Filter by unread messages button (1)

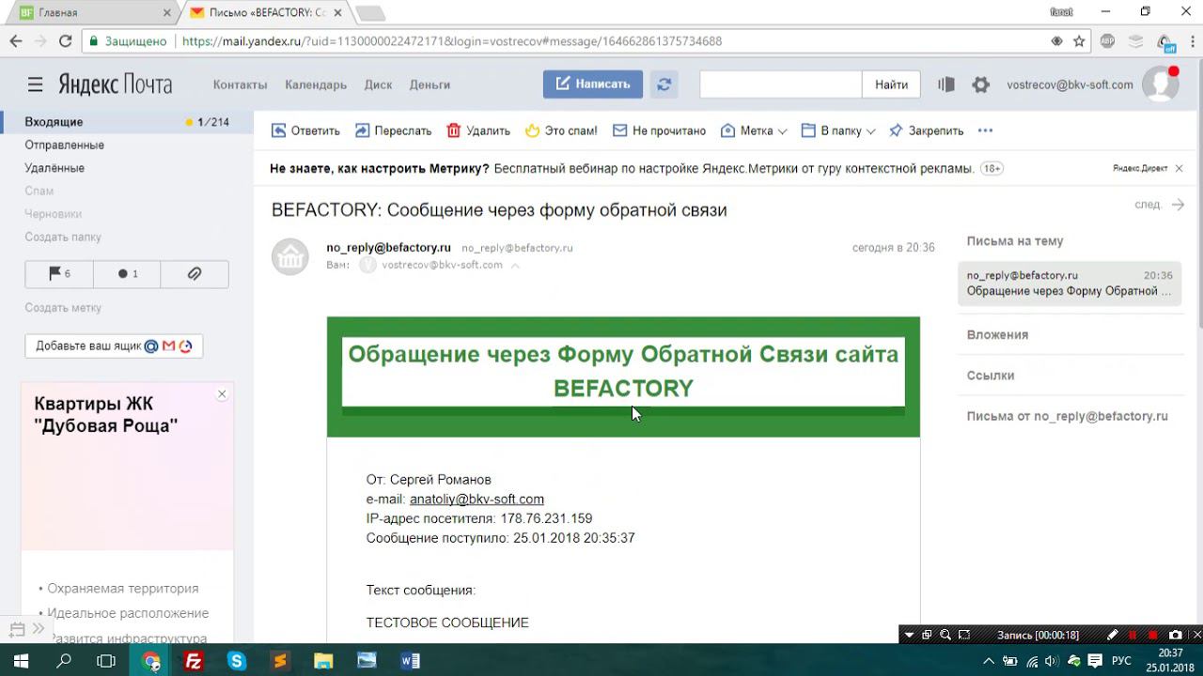point(127,273)
